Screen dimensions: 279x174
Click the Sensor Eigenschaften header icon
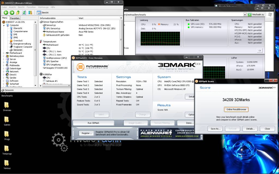41,22
